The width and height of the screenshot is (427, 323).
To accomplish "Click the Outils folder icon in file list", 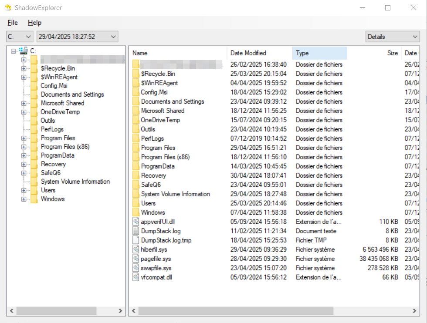I will coord(136,129).
